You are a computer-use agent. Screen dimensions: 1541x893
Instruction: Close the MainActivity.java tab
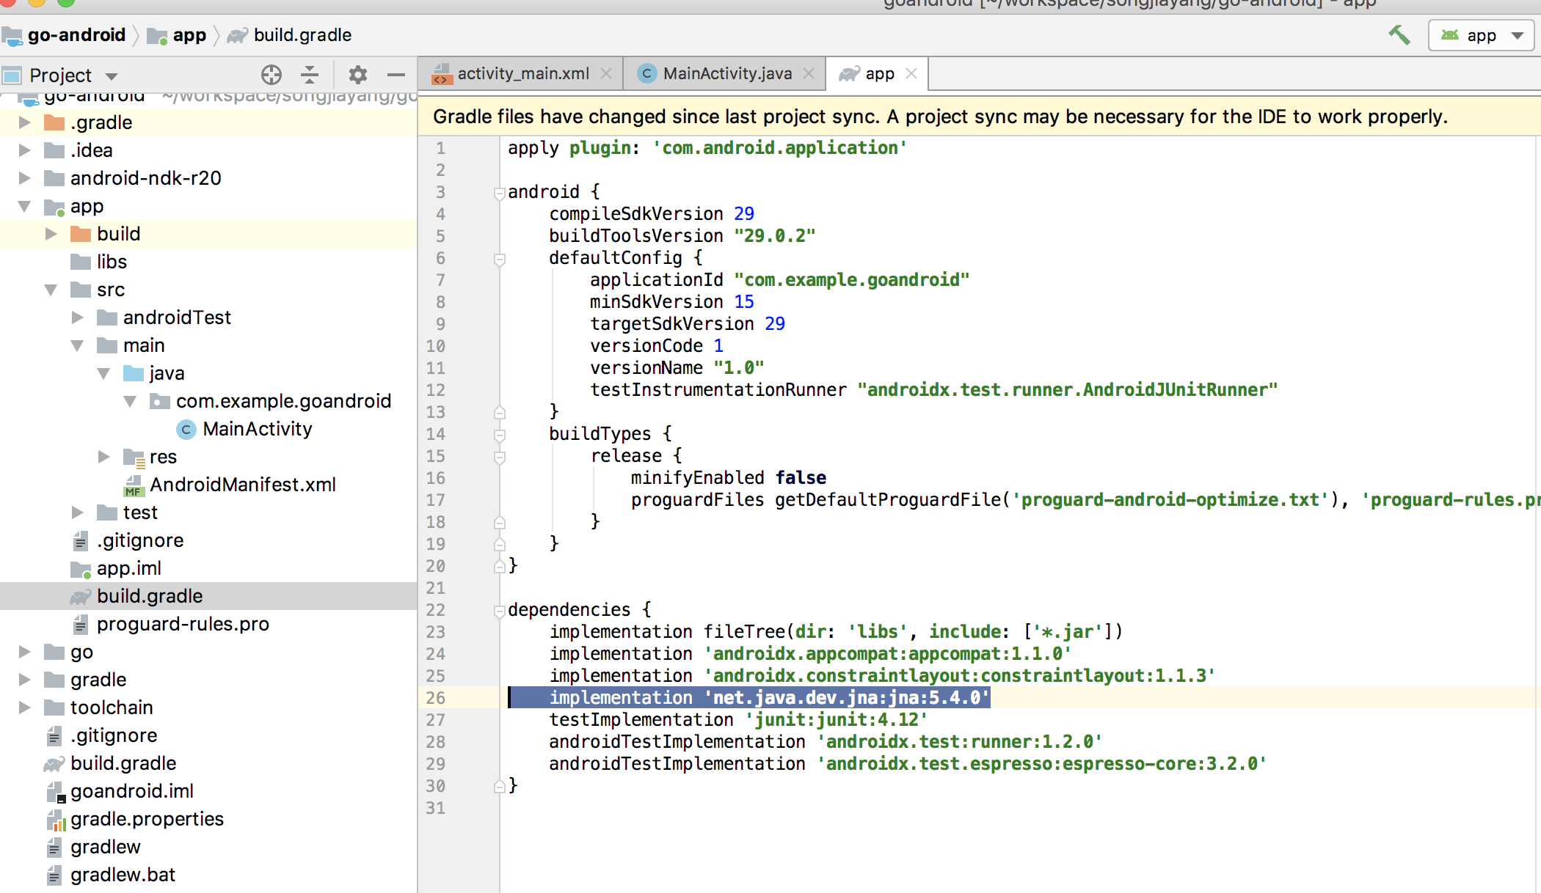[x=809, y=73]
